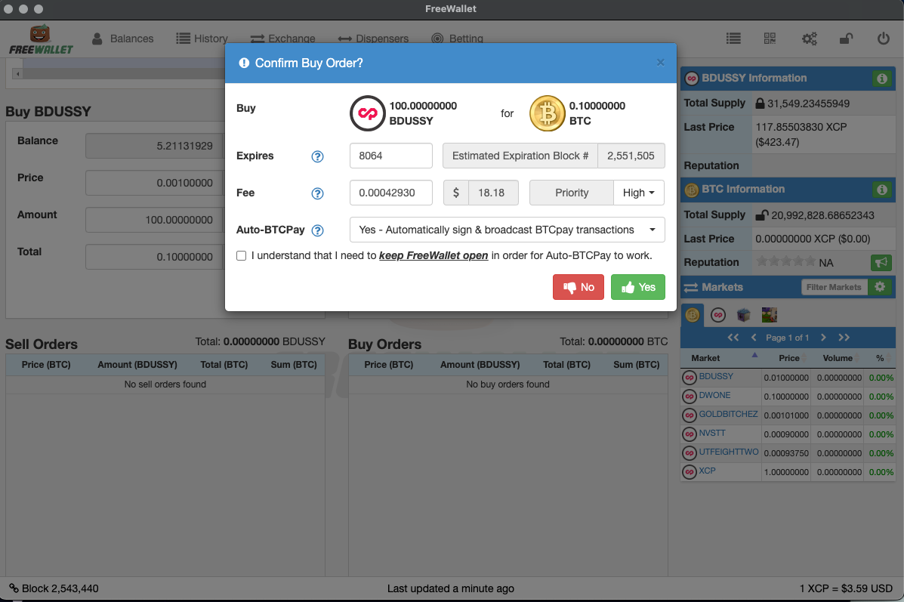Open the Balances menu
The width and height of the screenshot is (904, 602).
123,39
